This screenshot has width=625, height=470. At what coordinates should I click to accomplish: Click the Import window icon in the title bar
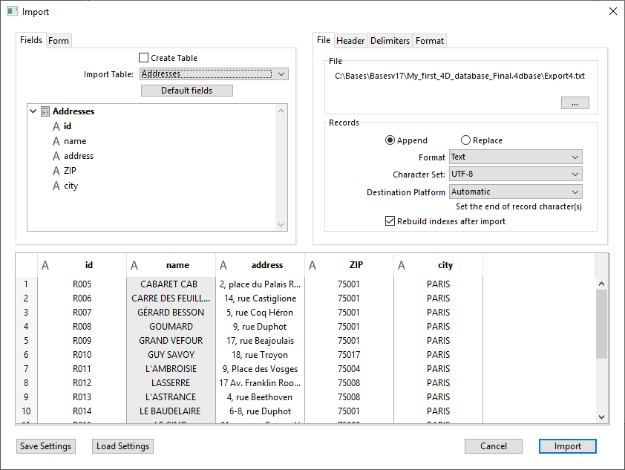[x=12, y=12]
